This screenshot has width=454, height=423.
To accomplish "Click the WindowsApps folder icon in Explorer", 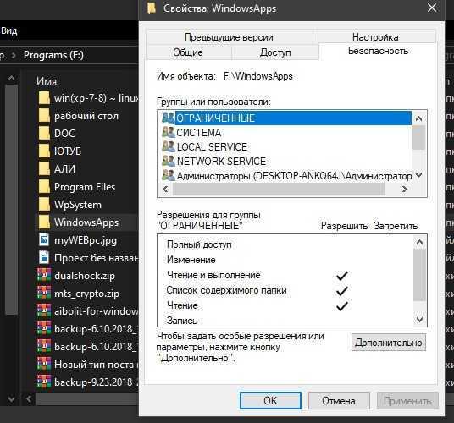I will 44,222.
